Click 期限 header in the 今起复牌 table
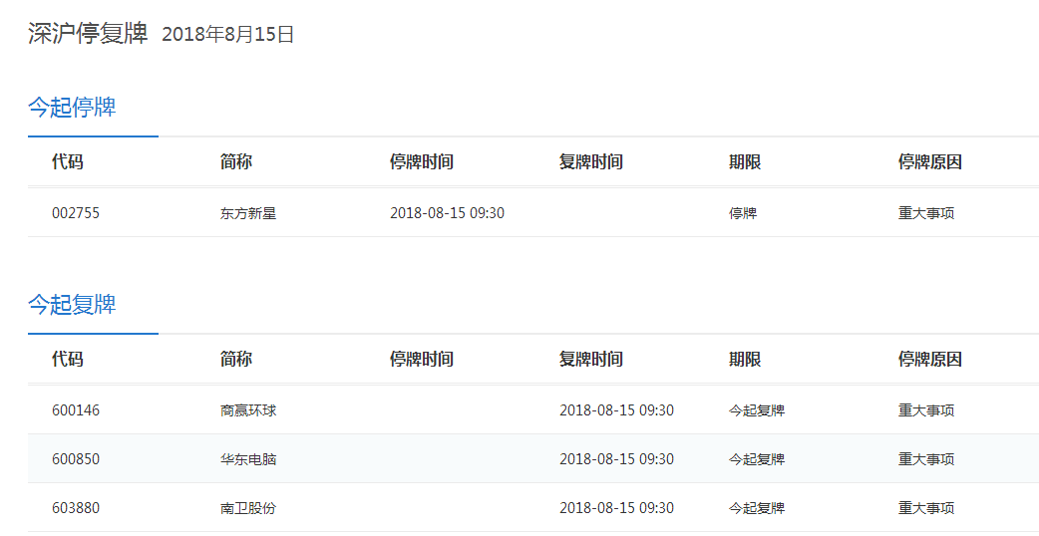Image resolution: width=1039 pixels, height=536 pixels. [x=745, y=360]
